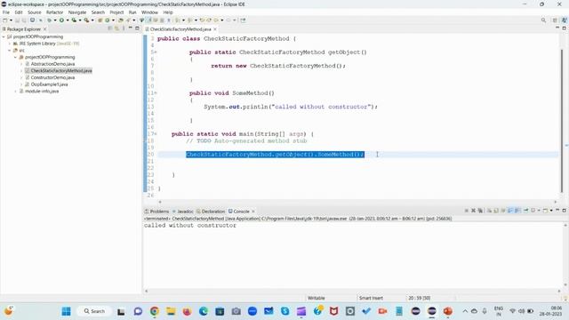569x320 pixels.
Task: Collapse the src folder node
Action: point(10,50)
